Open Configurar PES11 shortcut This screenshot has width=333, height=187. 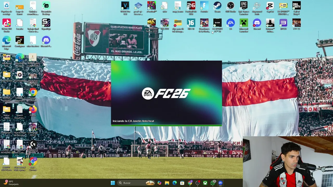click(33, 130)
